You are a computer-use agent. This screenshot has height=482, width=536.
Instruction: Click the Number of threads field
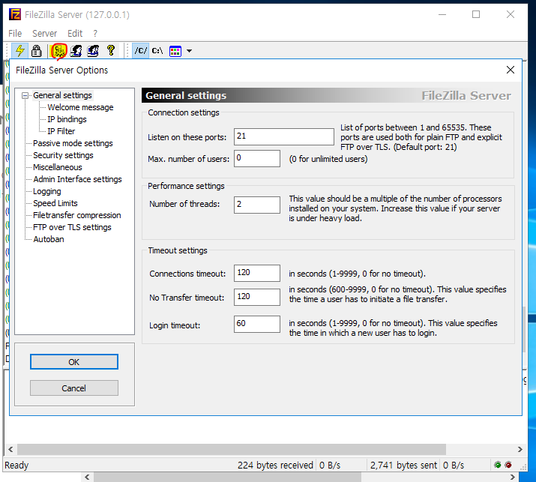coord(257,205)
